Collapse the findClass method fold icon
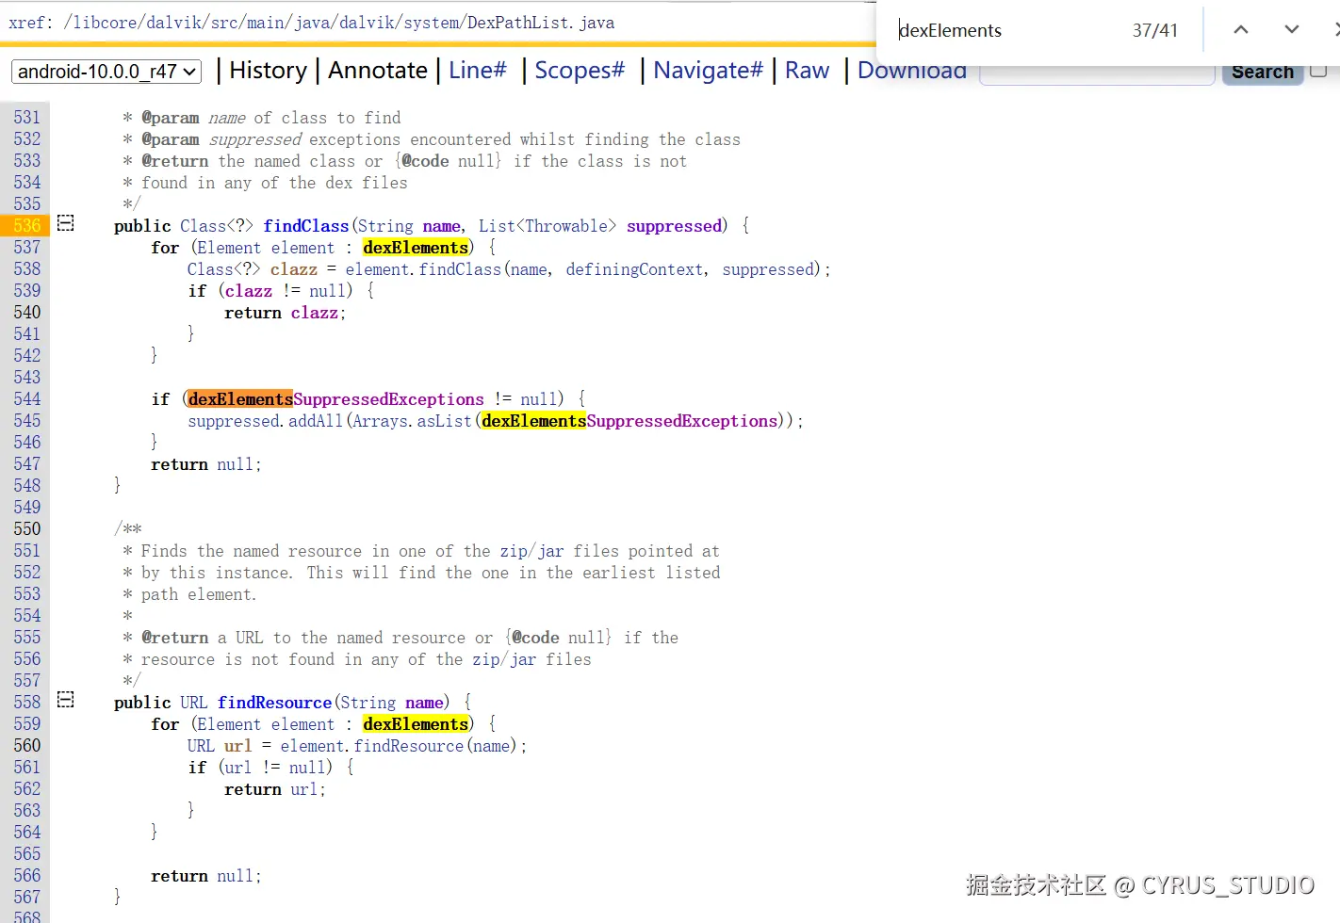Screen dimensions: 1340x923 [x=64, y=223]
